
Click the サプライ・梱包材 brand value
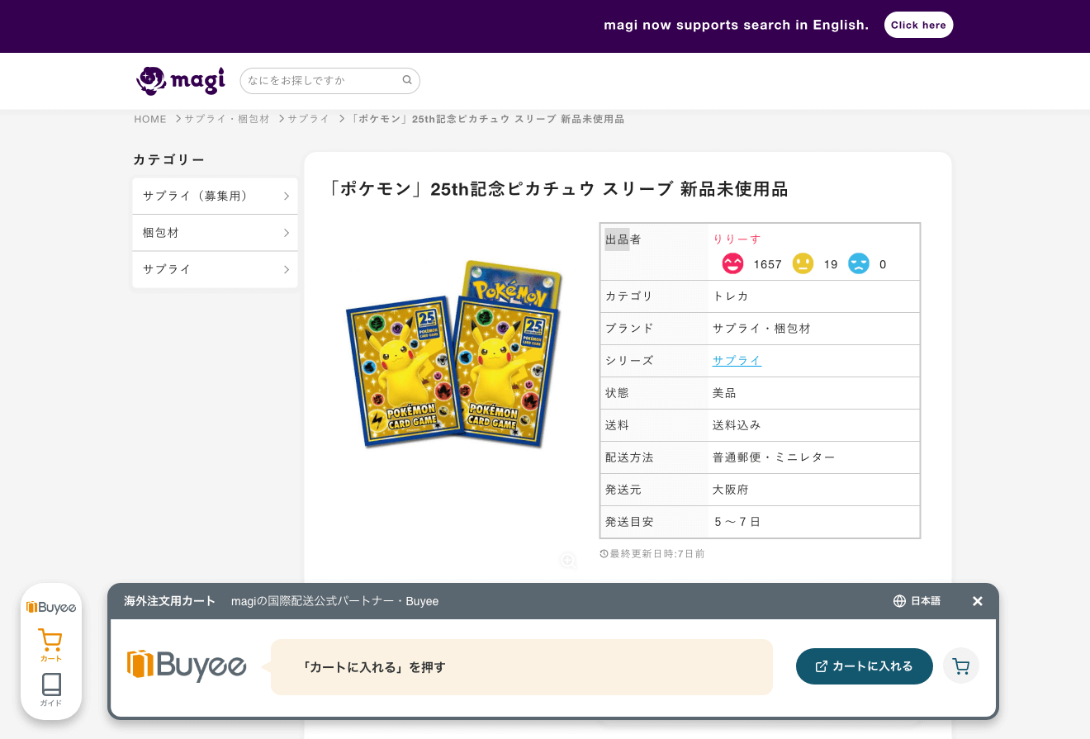pyautogui.click(x=762, y=328)
